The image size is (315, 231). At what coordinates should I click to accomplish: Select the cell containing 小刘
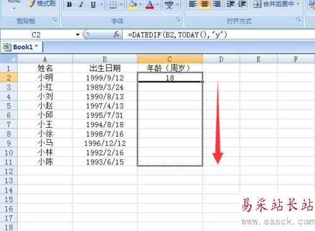click(x=45, y=96)
